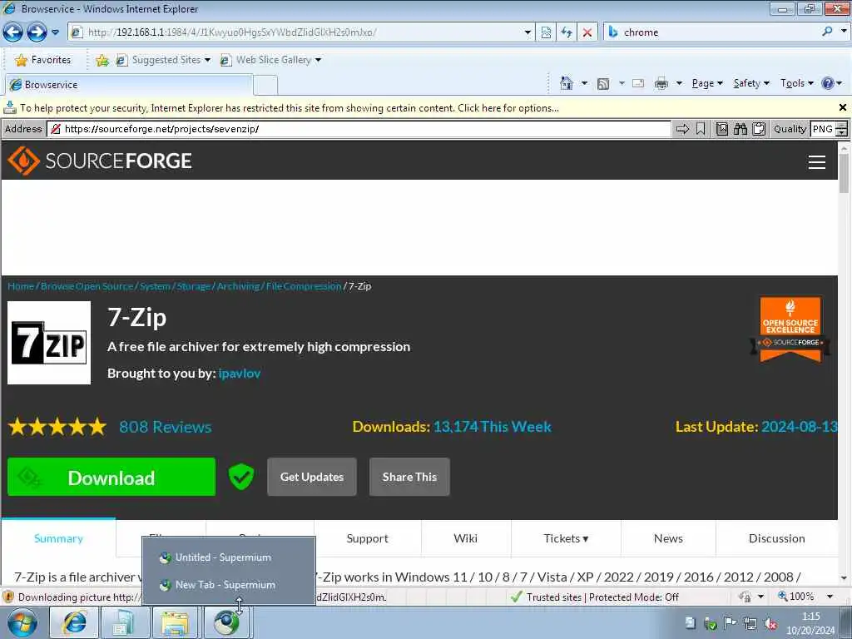
Task: Click Add to Favorites Bar star icon
Action: click(102, 60)
